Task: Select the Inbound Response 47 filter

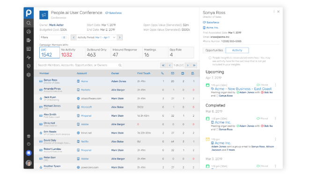Action: coord(127,52)
